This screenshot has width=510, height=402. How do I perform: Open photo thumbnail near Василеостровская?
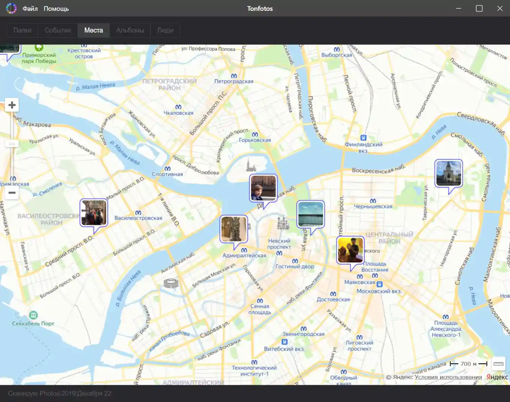click(93, 213)
